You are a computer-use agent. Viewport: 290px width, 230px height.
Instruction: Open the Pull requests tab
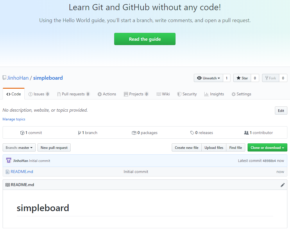(74, 94)
